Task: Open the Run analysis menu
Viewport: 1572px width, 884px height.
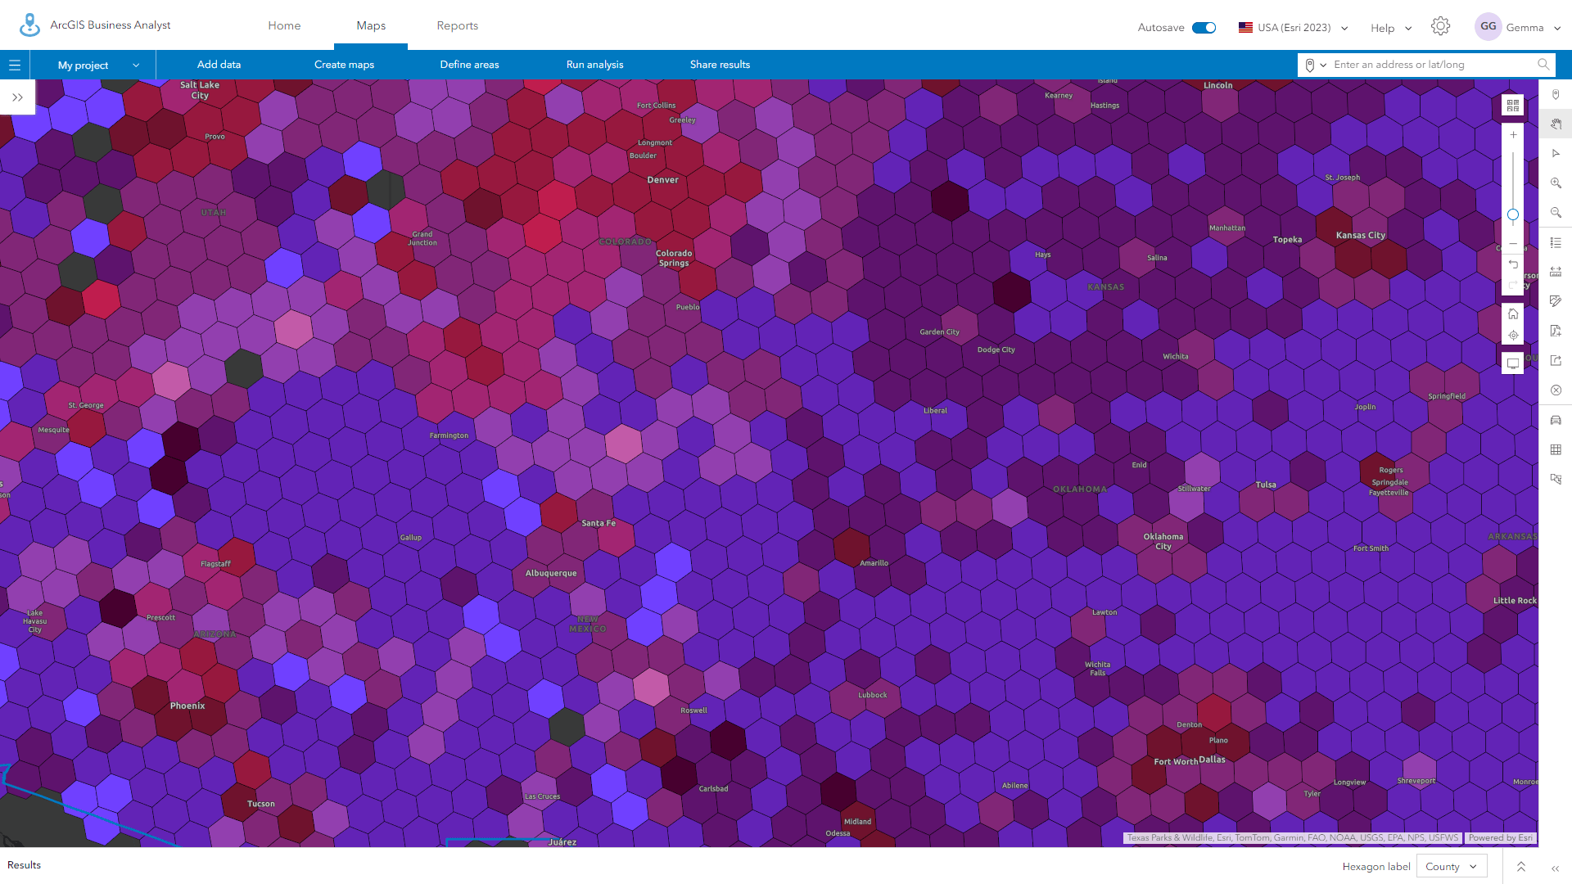Action: point(594,65)
